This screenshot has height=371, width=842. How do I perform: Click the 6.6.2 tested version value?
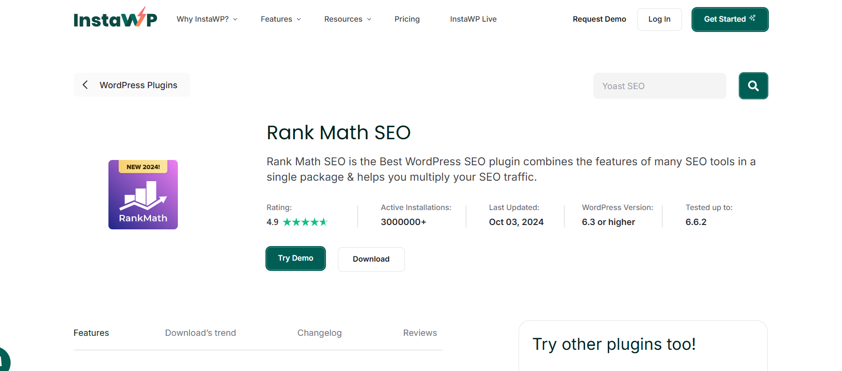pyautogui.click(x=696, y=222)
